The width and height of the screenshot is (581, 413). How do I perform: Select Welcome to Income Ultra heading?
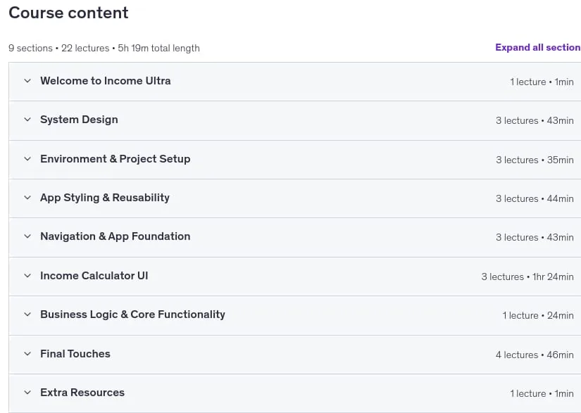(x=106, y=81)
